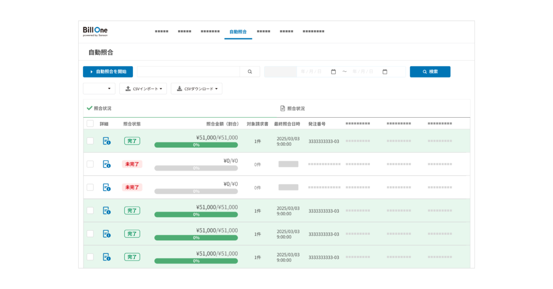553x289 pixels.
Task: Select the 自動照合 navigation tab
Action: [x=238, y=32]
